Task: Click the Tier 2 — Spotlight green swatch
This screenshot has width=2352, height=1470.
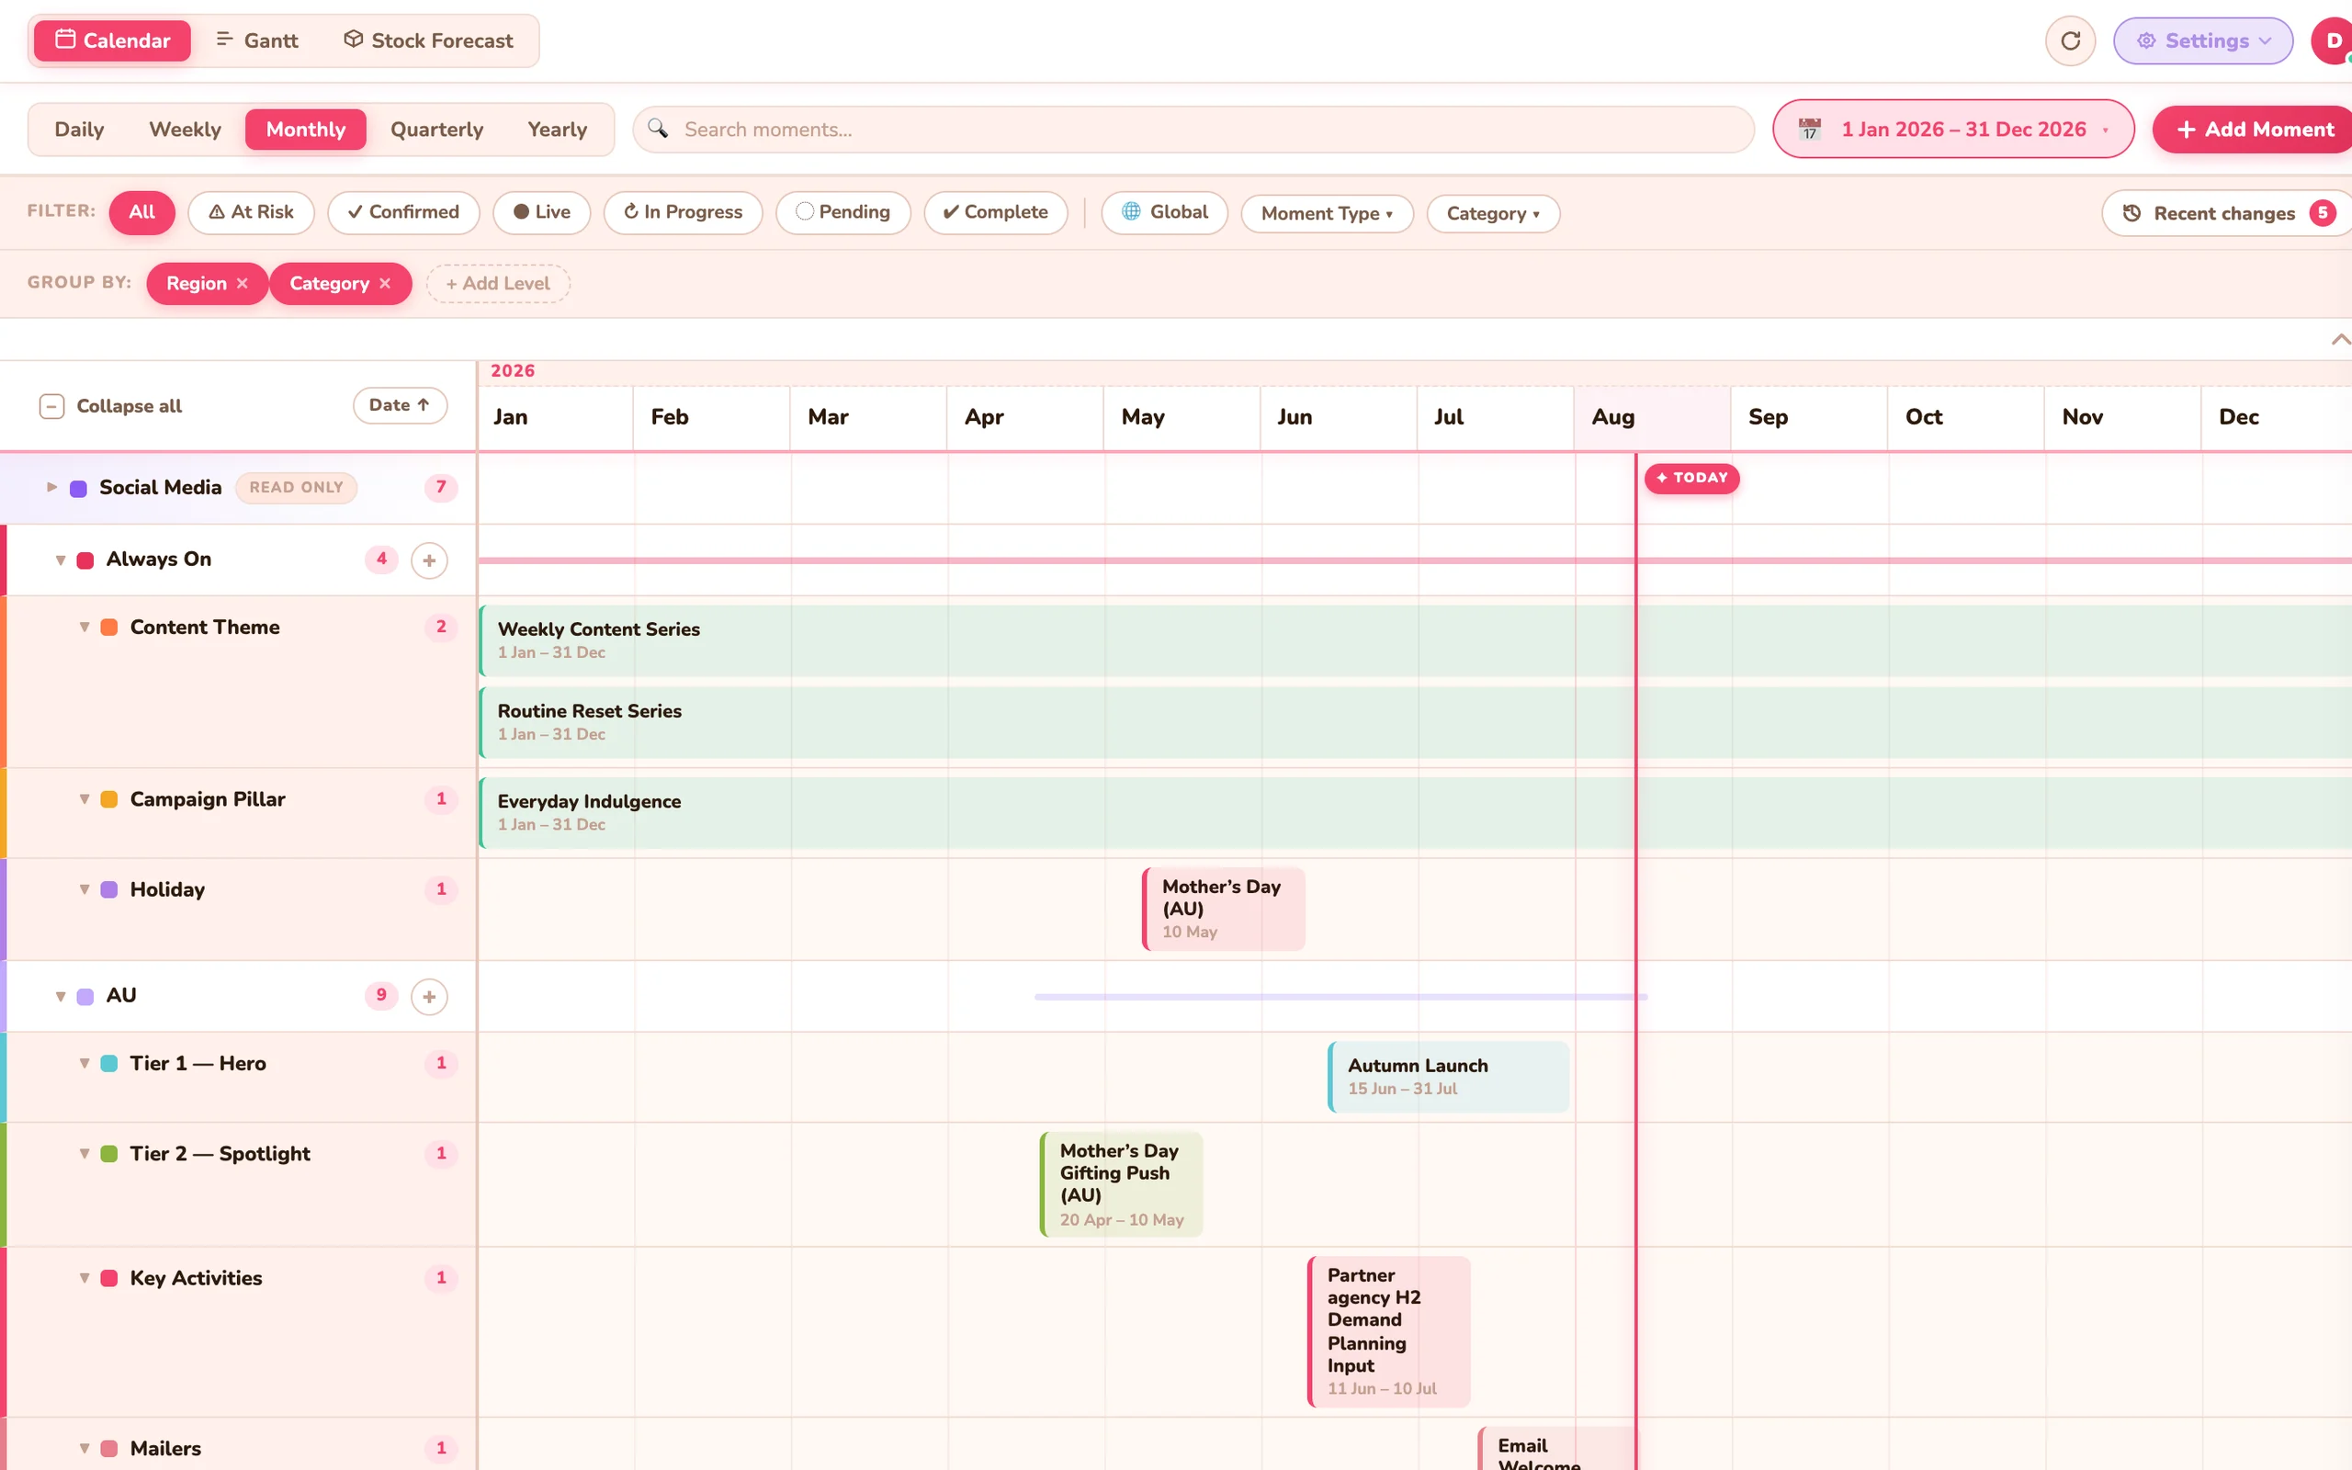Action: click(110, 1154)
